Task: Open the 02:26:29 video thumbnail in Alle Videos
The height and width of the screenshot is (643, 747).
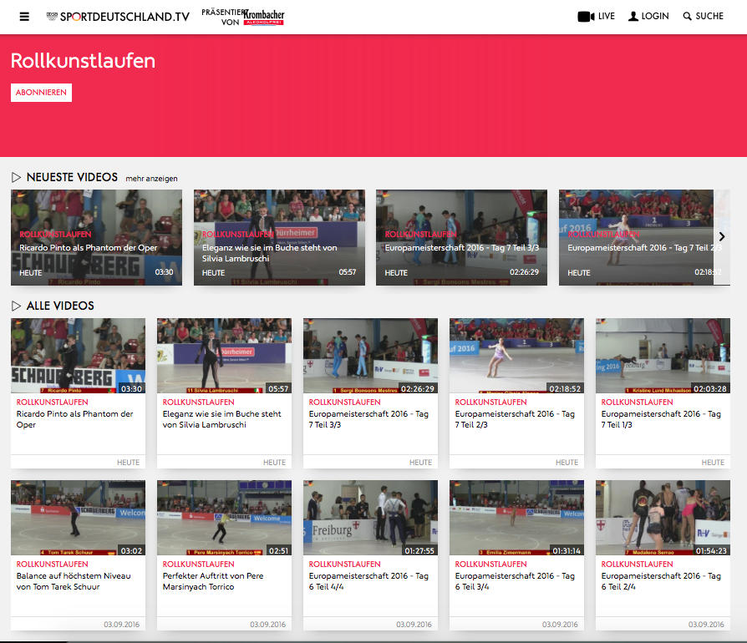Action: pos(371,356)
